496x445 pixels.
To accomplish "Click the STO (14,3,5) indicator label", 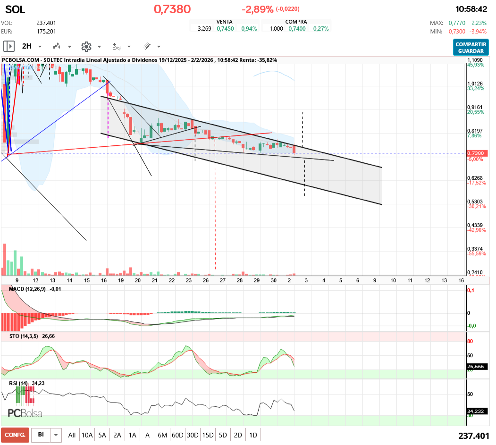I will coord(24,336).
